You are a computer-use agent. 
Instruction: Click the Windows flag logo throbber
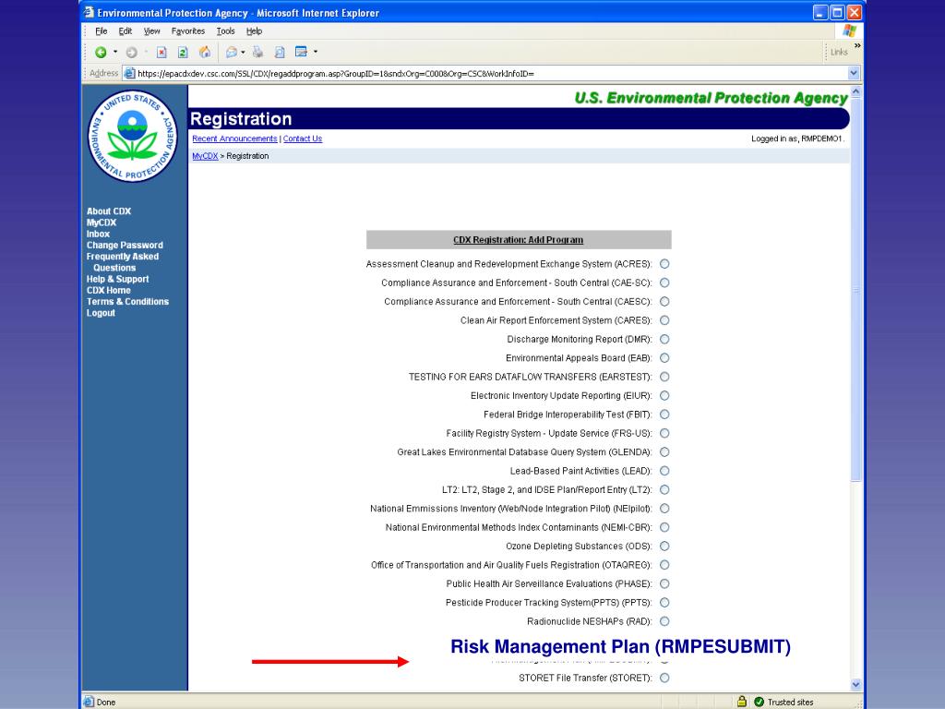pyautogui.click(x=850, y=30)
